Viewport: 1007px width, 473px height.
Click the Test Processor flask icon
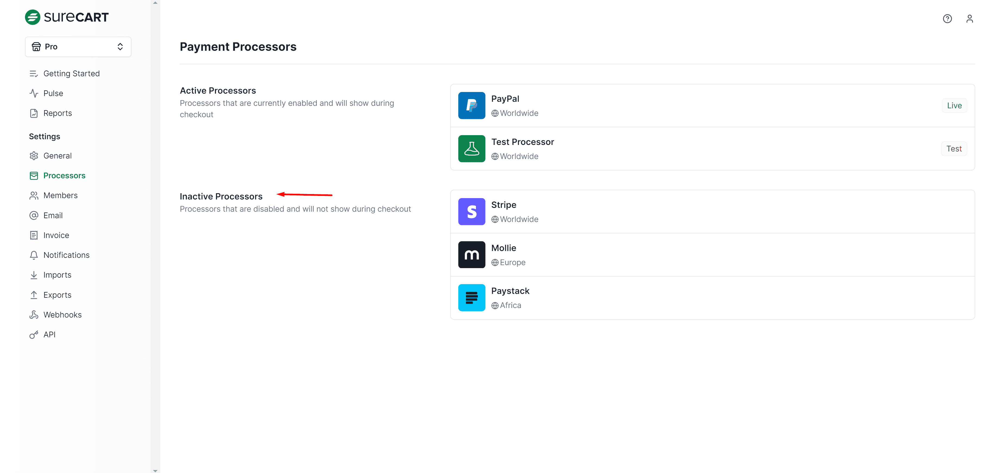(x=471, y=148)
